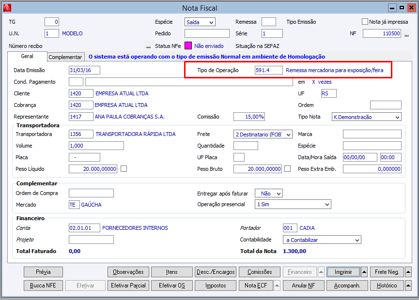The image size is (419, 300).
Task: Click the Acompanh. button
Action: click(347, 285)
